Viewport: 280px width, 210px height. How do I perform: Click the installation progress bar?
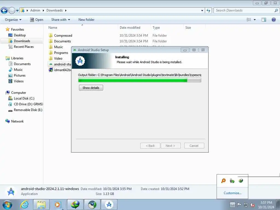(140, 80)
